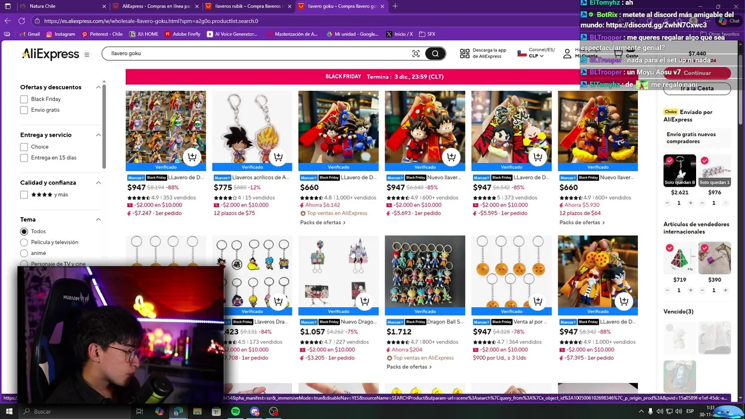Expand Packs de ofertas under $660 item

pos(322,223)
